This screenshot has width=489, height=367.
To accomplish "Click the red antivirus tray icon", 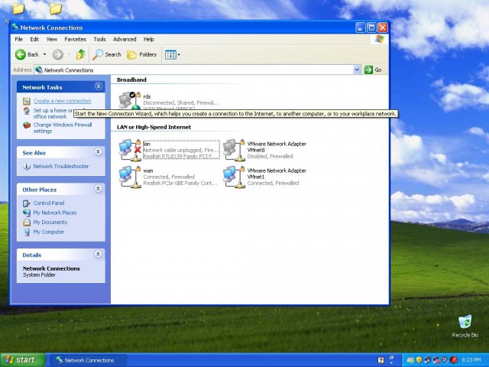I will point(454,360).
